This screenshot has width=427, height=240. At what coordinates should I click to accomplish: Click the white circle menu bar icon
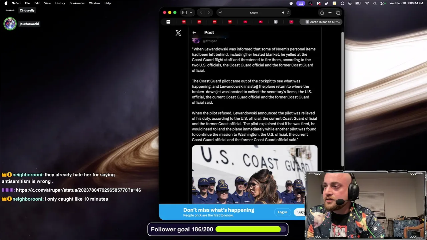click(291, 3)
